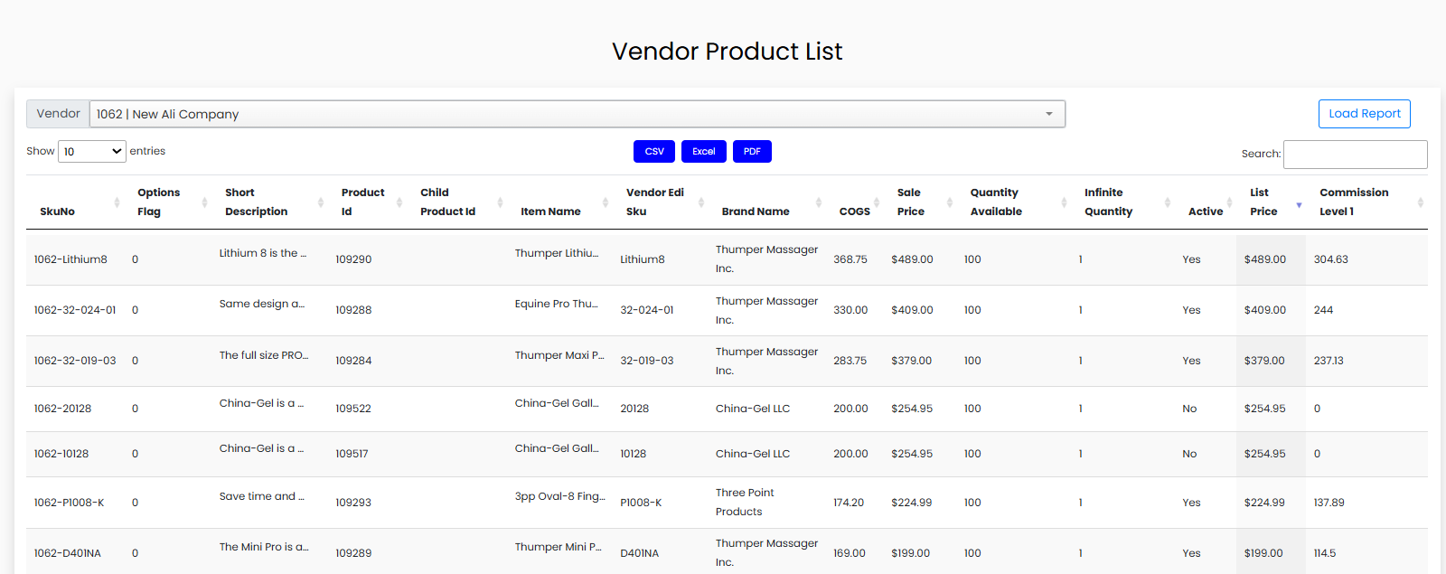
Task: Select row with Product Id 109522
Action: (353, 409)
